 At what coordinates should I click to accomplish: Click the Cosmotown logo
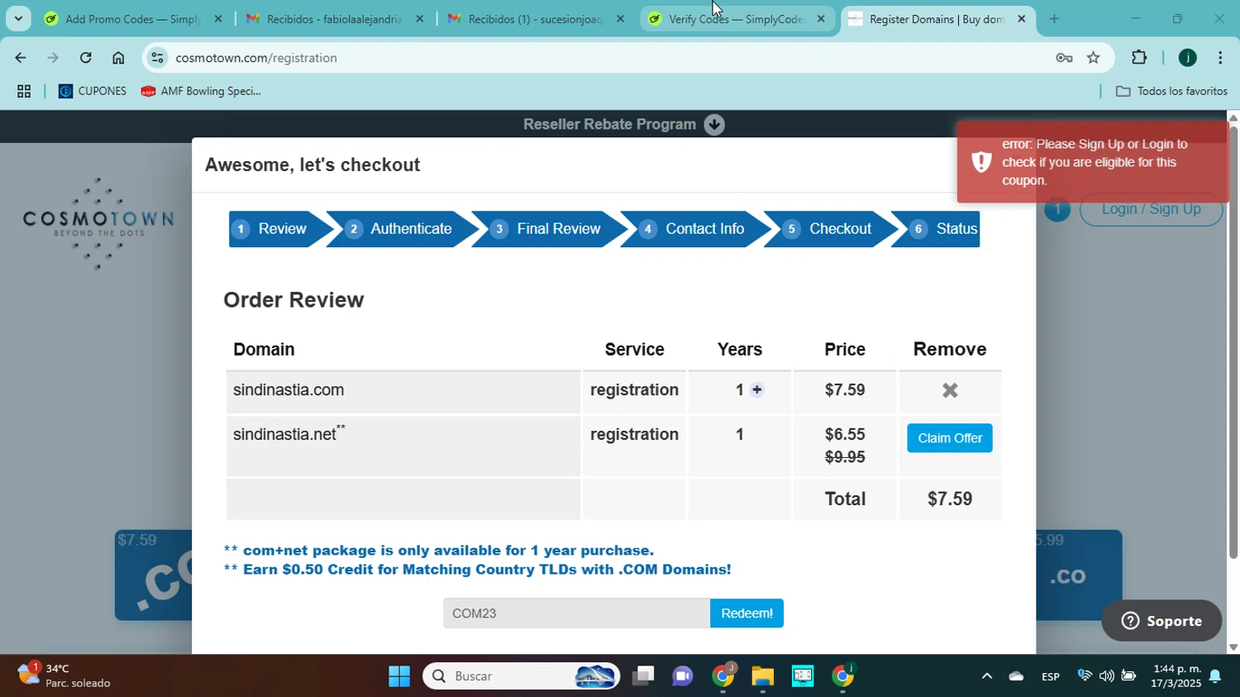tap(98, 222)
